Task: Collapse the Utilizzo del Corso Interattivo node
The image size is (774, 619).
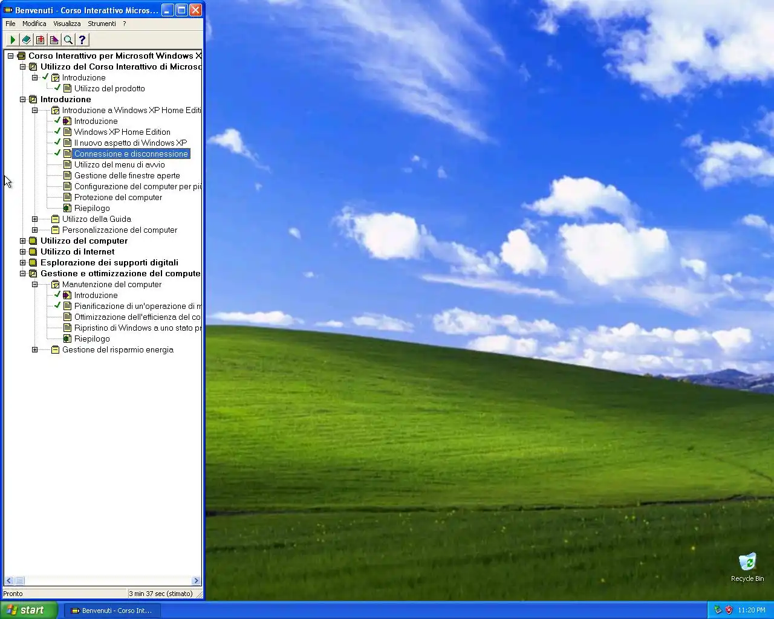Action: click(22, 66)
